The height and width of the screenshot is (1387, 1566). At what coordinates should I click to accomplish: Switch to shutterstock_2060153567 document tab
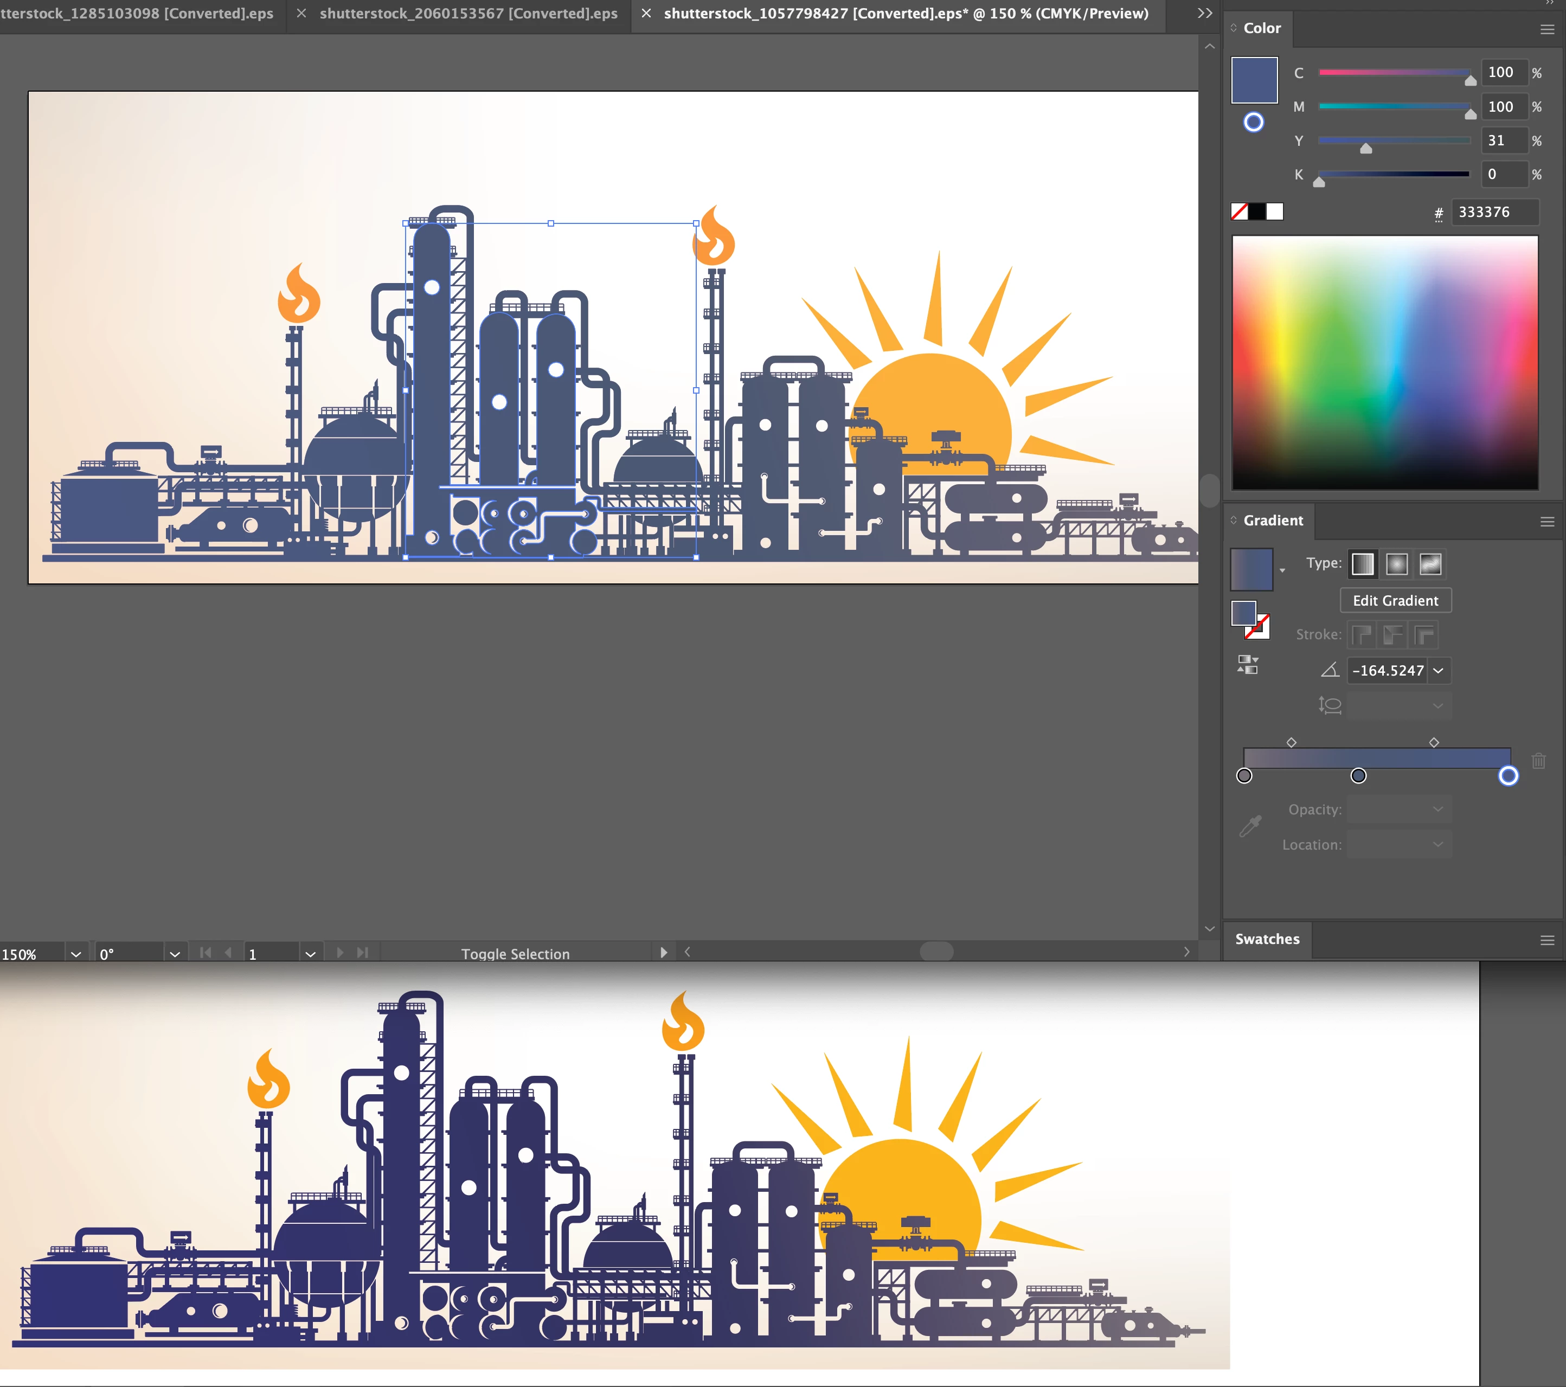pyautogui.click(x=468, y=13)
